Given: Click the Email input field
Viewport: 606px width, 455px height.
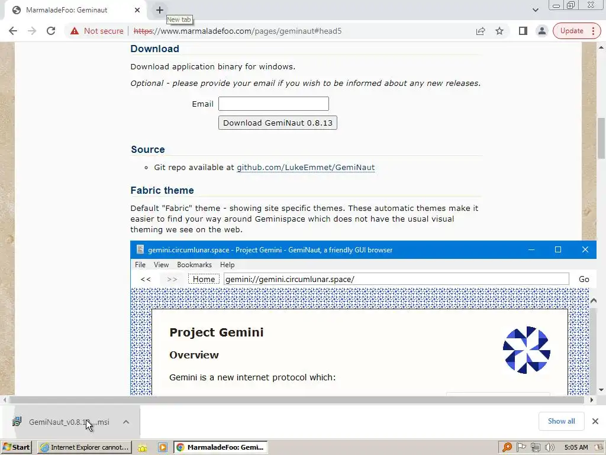Looking at the screenshot, I should tap(273, 104).
